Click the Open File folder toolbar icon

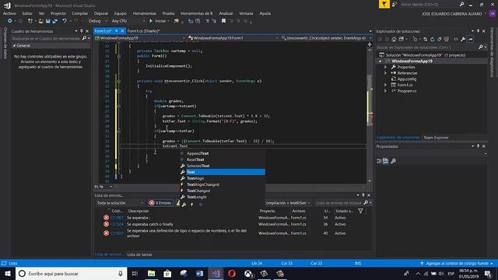tap(41, 21)
